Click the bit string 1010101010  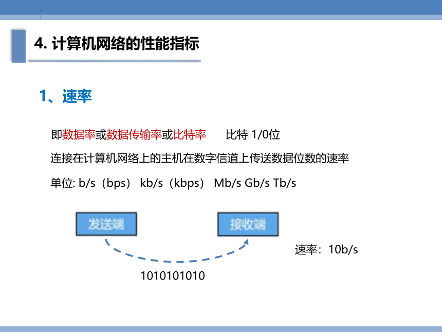point(173,276)
